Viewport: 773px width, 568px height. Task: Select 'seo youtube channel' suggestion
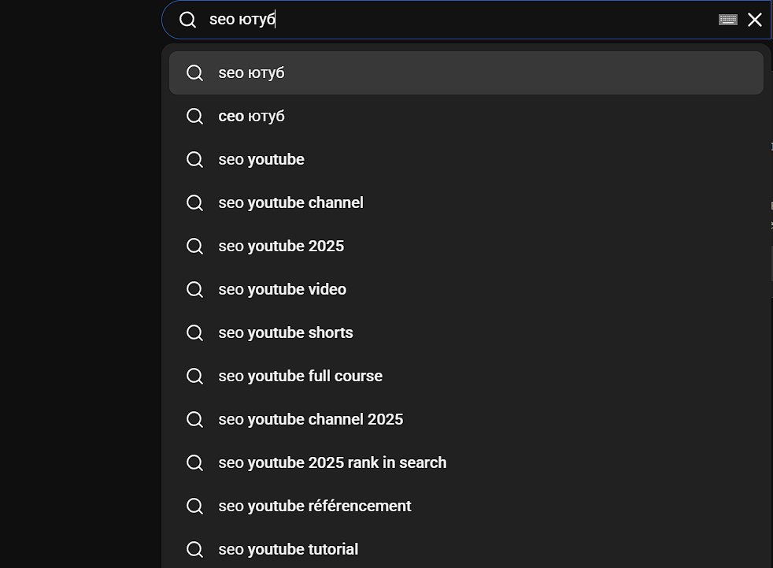pos(291,203)
